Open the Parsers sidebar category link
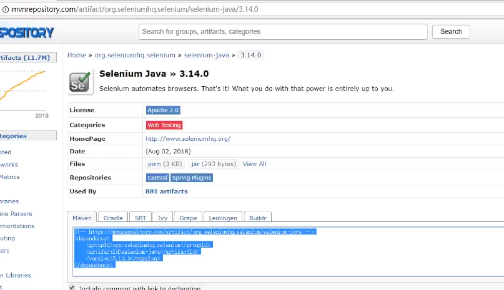 (16, 213)
